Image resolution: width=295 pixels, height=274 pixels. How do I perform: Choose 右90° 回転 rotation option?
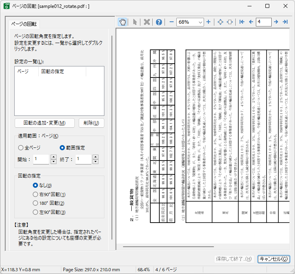coord(36,195)
